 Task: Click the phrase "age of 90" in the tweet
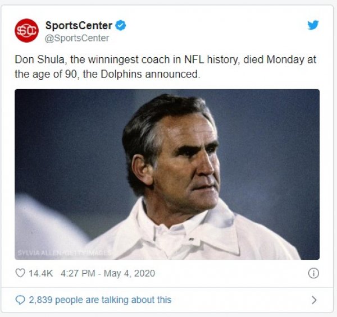[52, 74]
